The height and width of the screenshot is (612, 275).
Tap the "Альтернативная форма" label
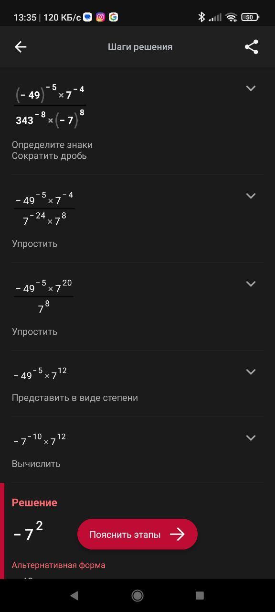pos(58,565)
